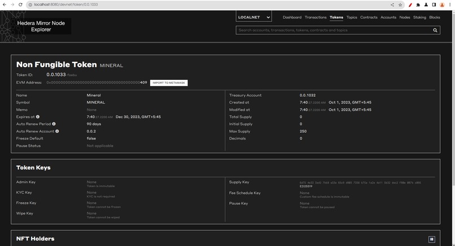The image size is (455, 246).
Task: Select the Symbol value MINERAL
Action: click(96, 102)
